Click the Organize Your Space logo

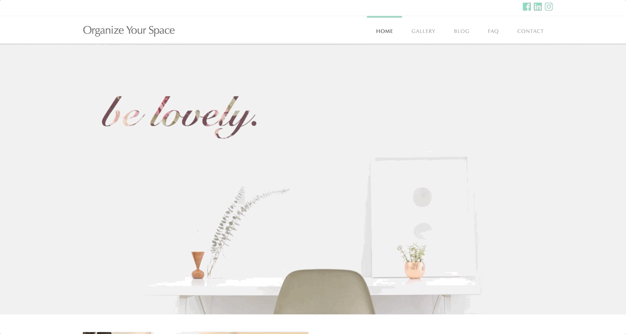click(x=129, y=30)
